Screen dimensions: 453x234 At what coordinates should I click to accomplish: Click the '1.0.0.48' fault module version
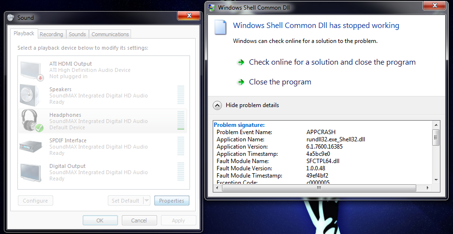pyautogui.click(x=316, y=168)
